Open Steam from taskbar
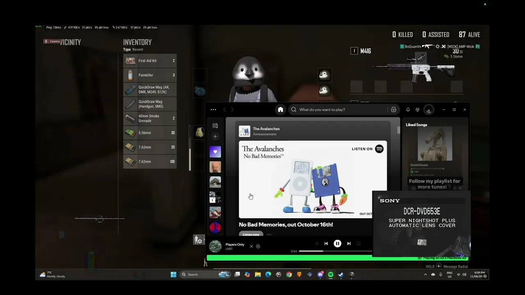This screenshot has width=525, height=295. (341, 275)
